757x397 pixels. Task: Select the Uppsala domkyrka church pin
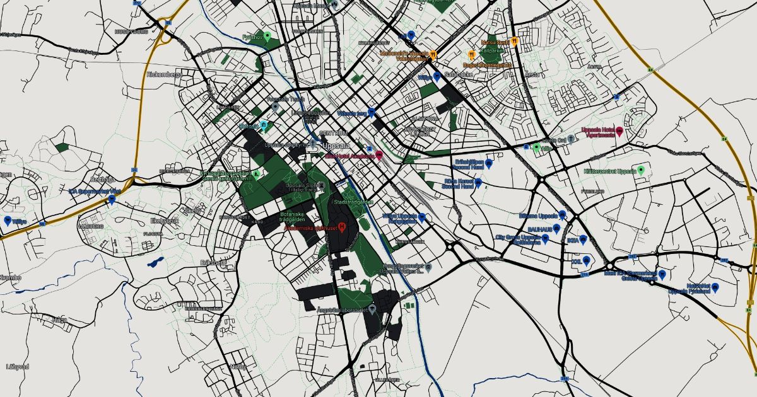[x=314, y=144]
